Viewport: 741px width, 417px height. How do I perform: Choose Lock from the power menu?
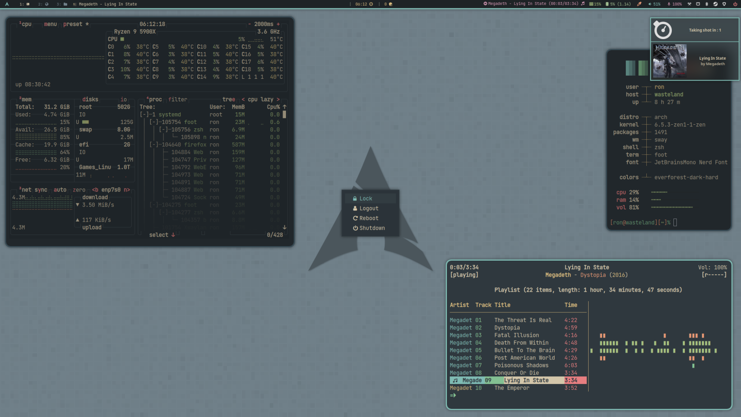(370, 198)
